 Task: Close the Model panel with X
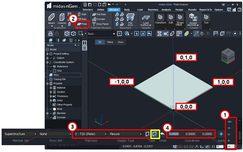(78, 45)
